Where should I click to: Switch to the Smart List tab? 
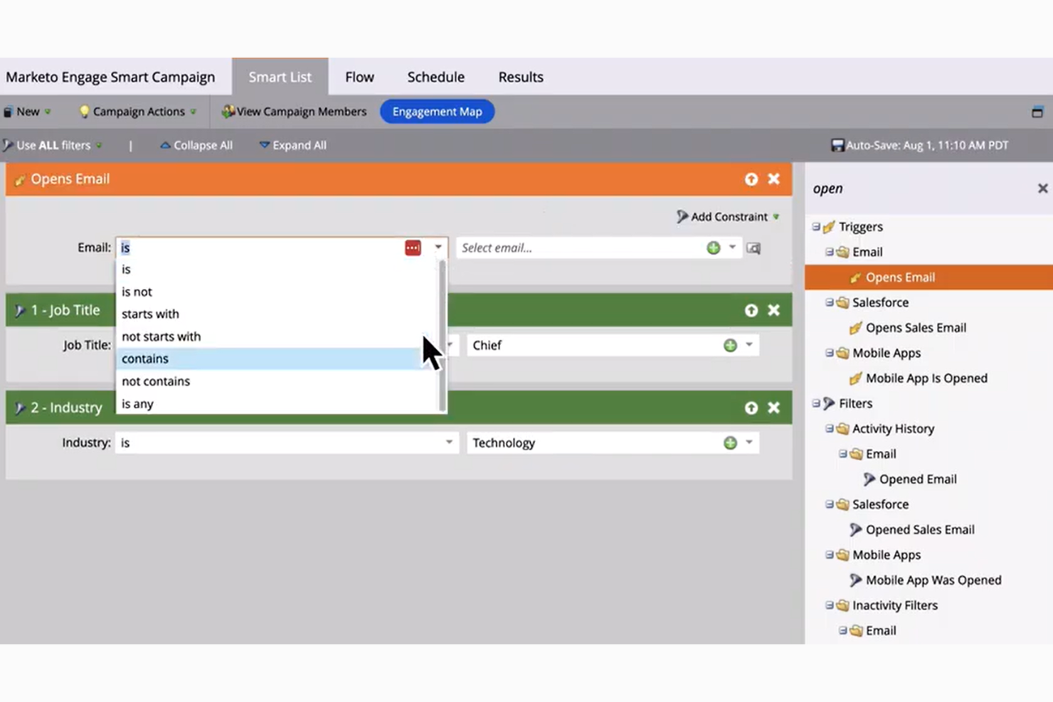280,77
